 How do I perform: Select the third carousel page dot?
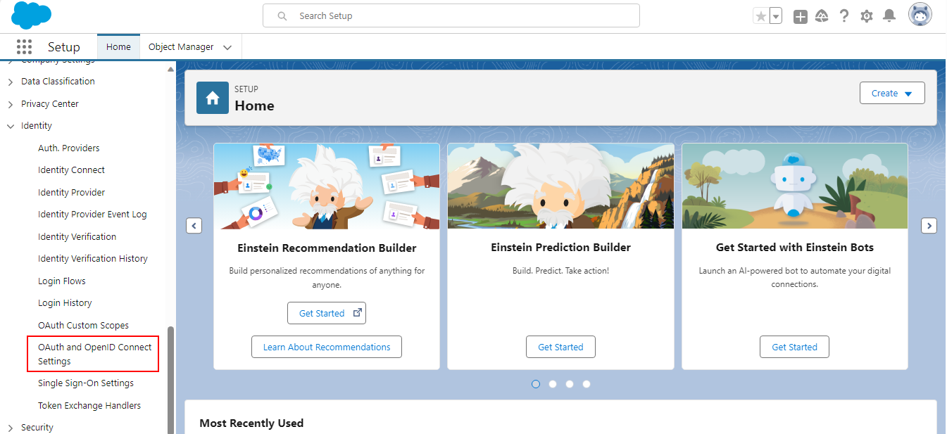[570, 384]
